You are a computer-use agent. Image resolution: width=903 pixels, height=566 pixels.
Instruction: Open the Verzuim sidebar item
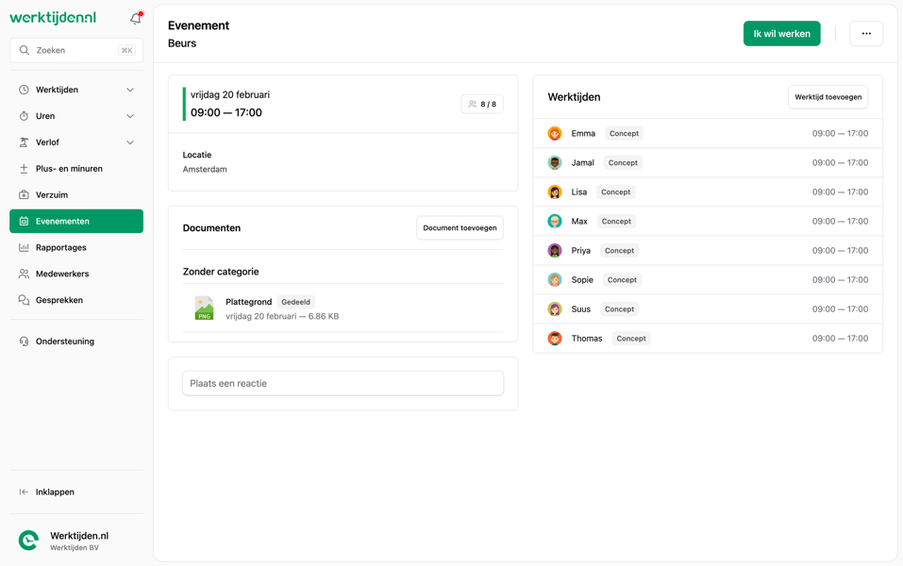tap(51, 194)
